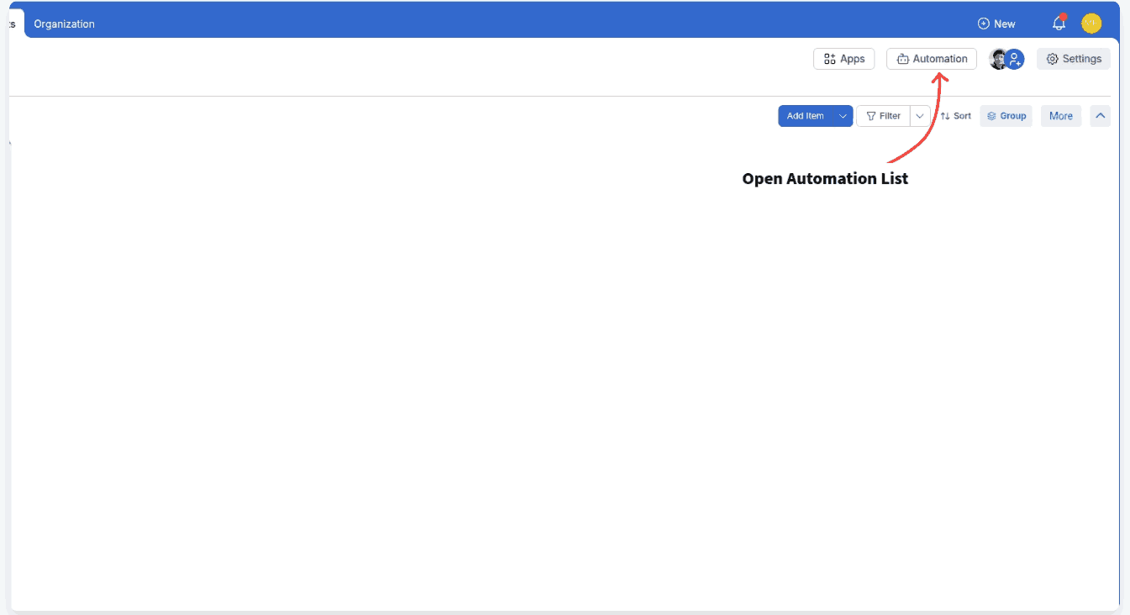This screenshot has width=1130, height=615.
Task: Click the robot icon beside Automation
Action: pos(902,59)
